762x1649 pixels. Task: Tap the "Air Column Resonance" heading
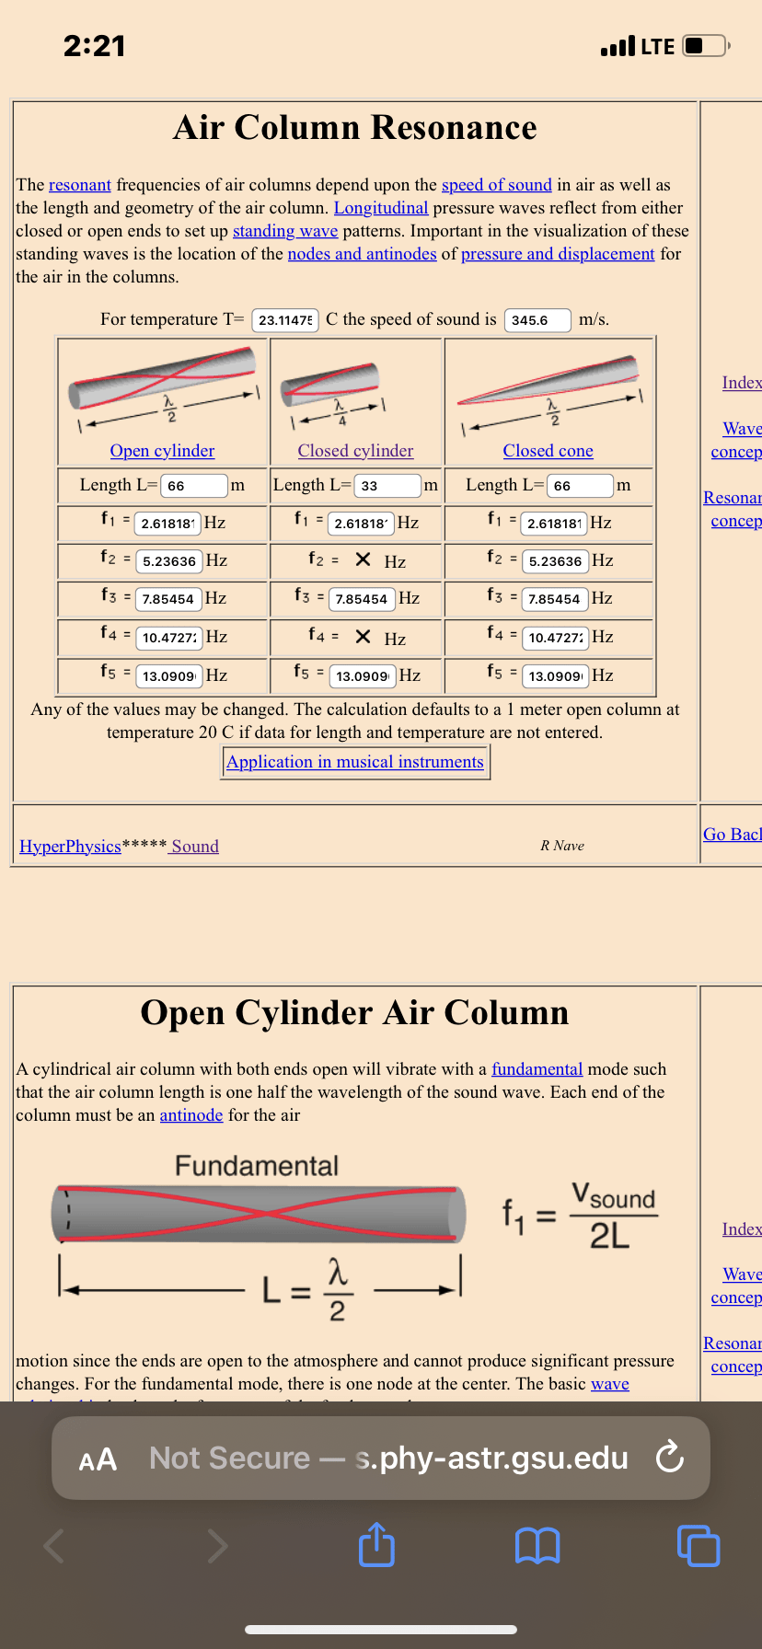pos(355,128)
